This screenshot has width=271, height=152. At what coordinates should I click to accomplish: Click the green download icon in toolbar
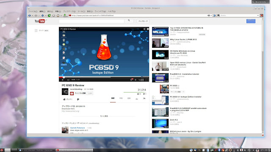coord(65,16)
